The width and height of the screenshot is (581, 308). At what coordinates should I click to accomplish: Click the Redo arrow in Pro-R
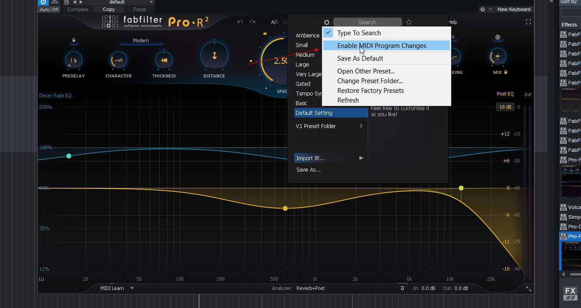252,22
